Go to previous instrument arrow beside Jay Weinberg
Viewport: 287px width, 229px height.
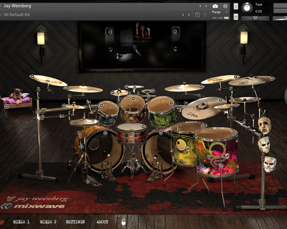click(200, 6)
